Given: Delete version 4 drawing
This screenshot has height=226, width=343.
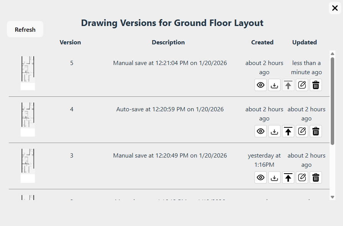Looking at the screenshot, I should point(316,131).
